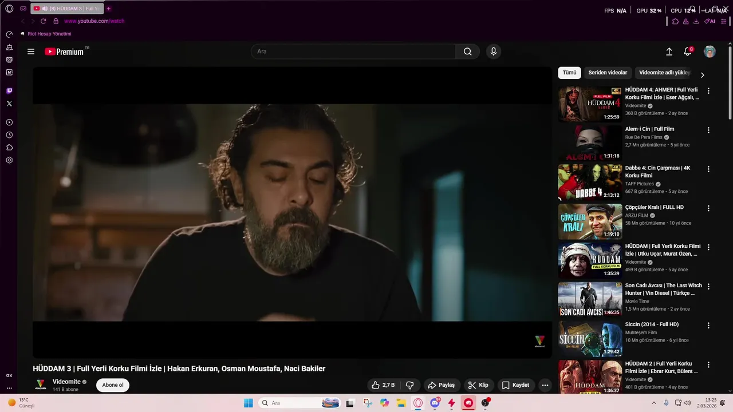
Task: Show next filter chips with arrow
Action: tap(702, 75)
